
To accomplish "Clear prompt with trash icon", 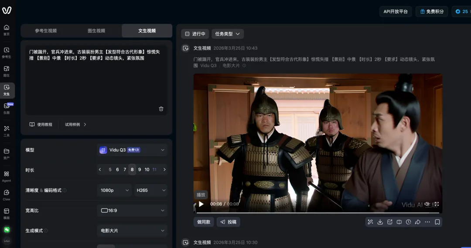I will [x=161, y=109].
